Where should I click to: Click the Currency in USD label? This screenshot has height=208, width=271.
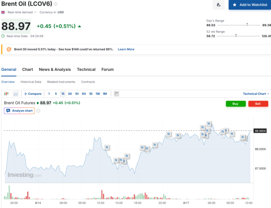(x=51, y=12)
